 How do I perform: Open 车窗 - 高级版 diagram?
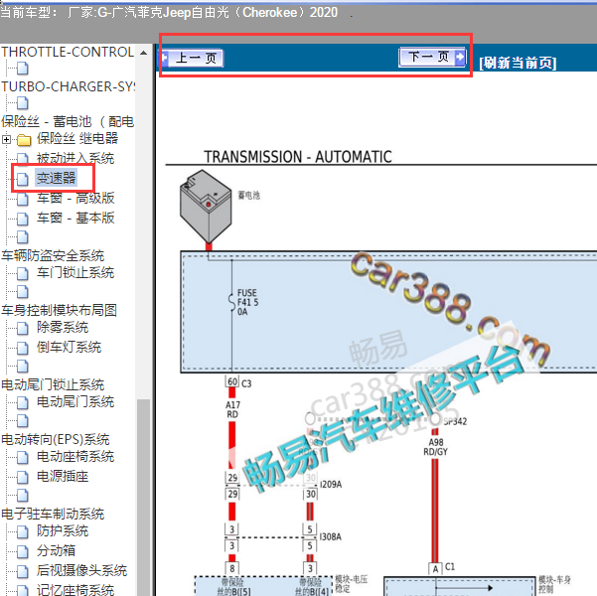pos(75,198)
